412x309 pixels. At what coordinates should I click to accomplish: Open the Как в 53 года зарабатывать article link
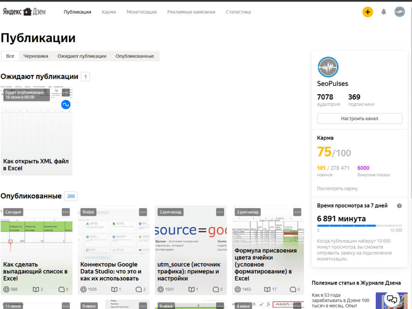pos(340,301)
